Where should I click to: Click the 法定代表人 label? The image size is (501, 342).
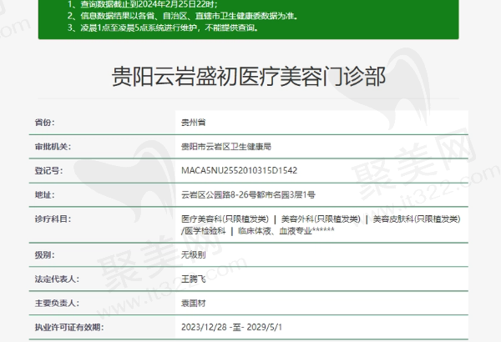pyautogui.click(x=57, y=279)
